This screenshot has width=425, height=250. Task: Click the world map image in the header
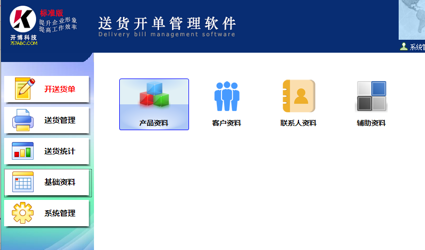click(412, 20)
